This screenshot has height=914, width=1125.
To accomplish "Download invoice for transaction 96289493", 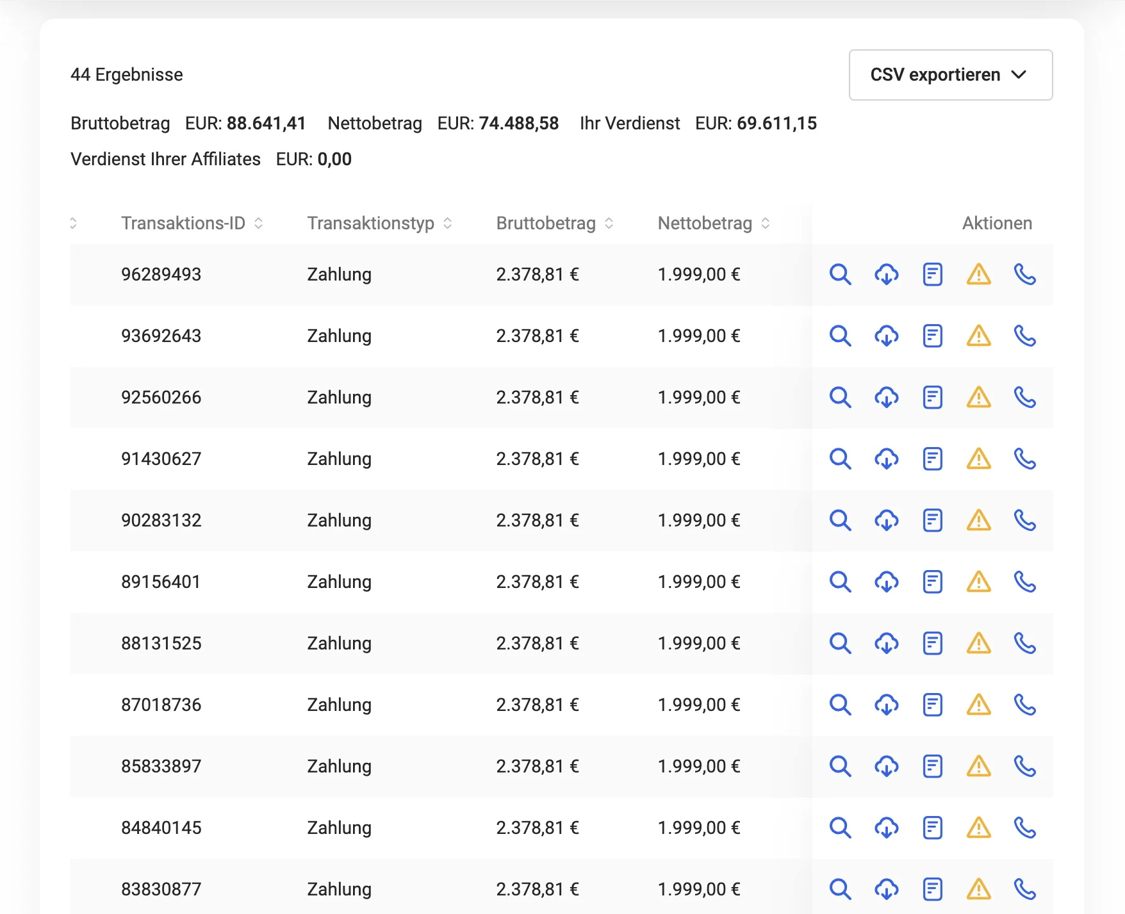I will point(886,274).
